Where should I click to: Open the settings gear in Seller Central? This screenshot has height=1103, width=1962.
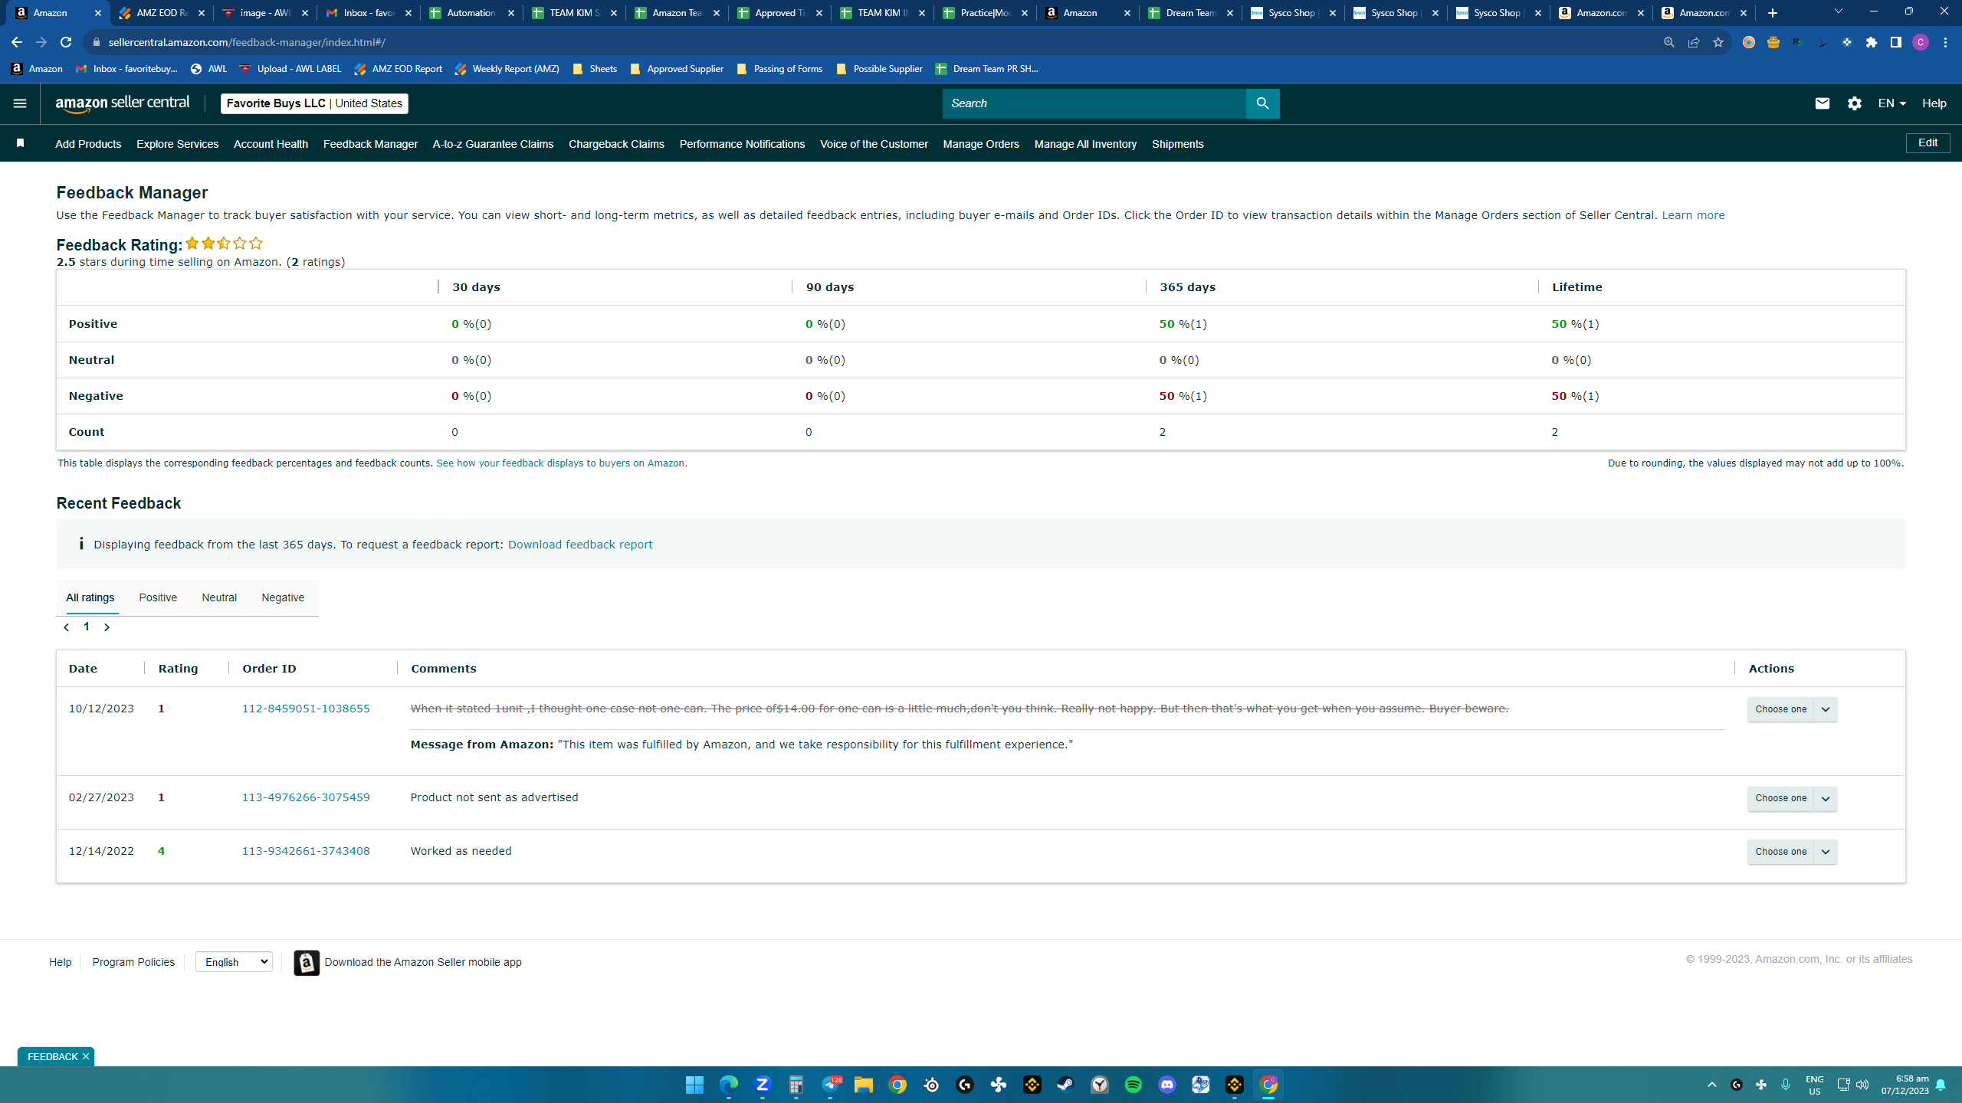pos(1854,103)
